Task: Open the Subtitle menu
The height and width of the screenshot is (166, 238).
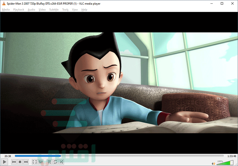Action: click(54, 10)
